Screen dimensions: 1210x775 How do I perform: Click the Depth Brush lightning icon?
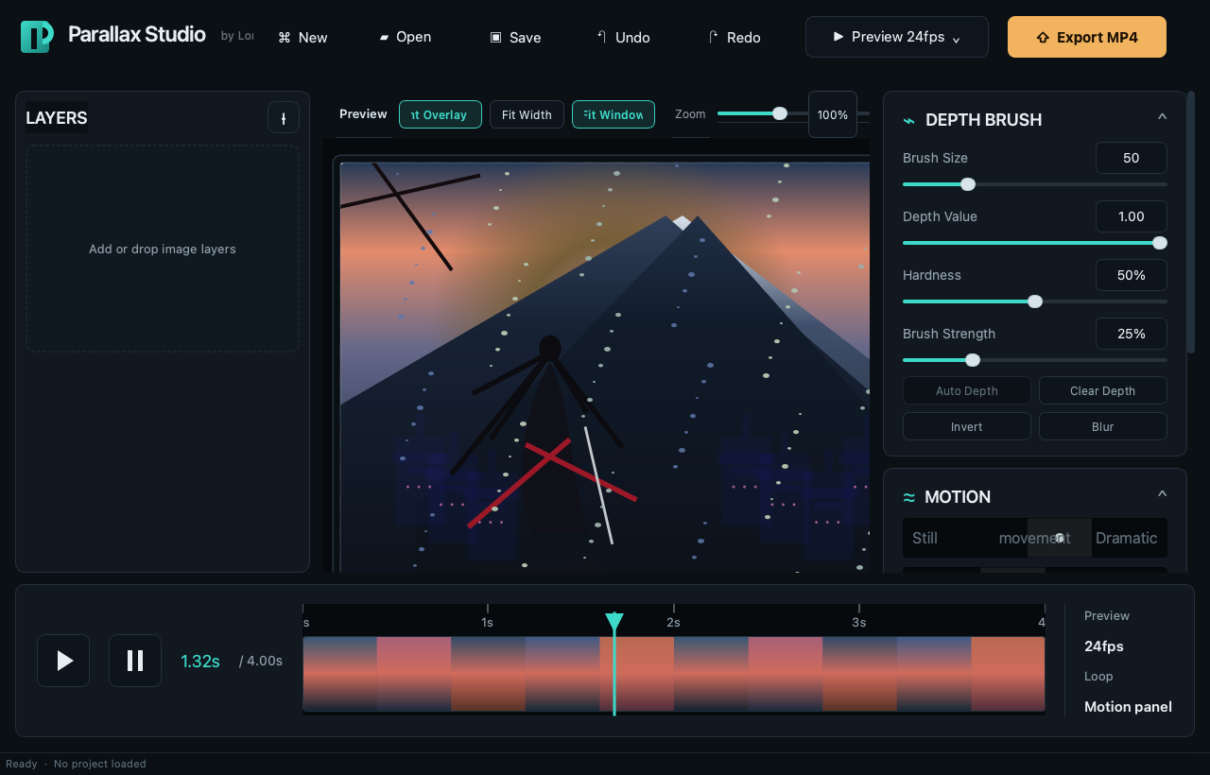tap(909, 120)
